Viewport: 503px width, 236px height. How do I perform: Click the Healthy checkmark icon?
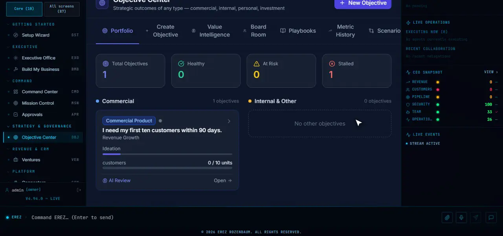(181, 64)
